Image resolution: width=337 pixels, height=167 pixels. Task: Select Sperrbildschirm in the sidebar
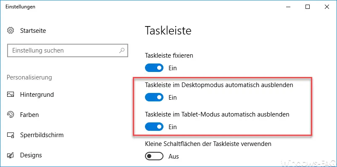point(42,135)
